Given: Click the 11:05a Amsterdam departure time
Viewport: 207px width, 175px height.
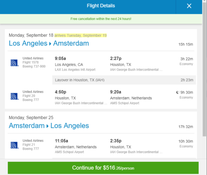Looking at the screenshot, I should 61,141.
